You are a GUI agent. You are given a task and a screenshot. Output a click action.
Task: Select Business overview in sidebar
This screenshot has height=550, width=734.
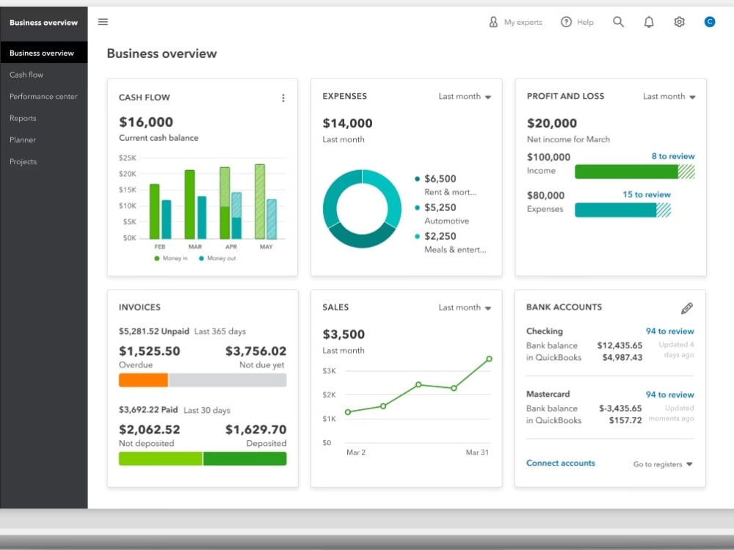(x=44, y=53)
